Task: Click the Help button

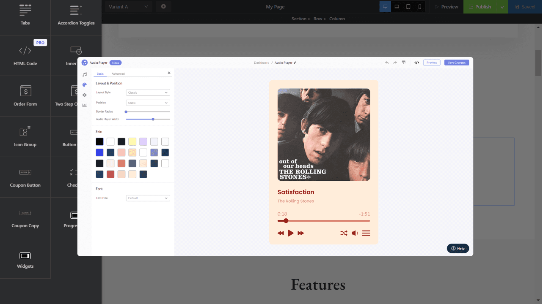Action: [x=458, y=248]
